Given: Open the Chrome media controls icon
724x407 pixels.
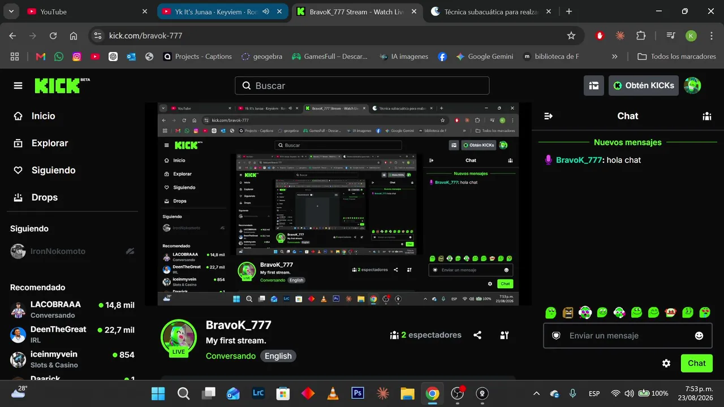Looking at the screenshot, I should pyautogui.click(x=671, y=36).
